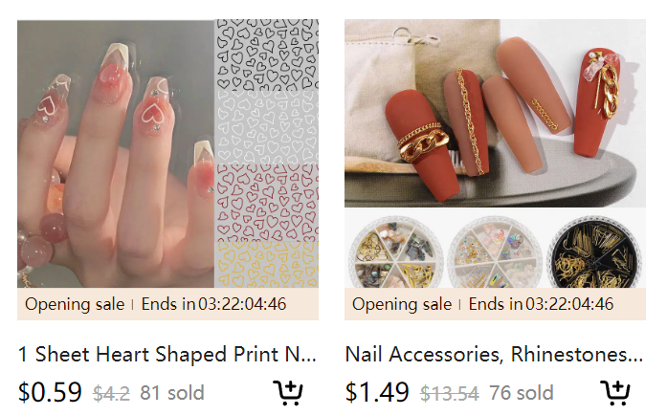
Task: Select the white heart sticker pattern
Action: point(266,127)
